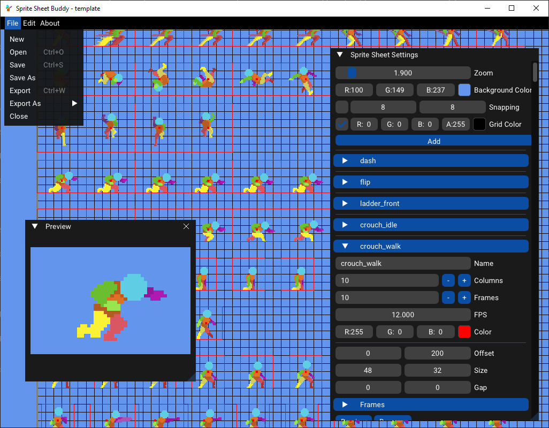Enable the Snapping checkbox
Image resolution: width=549 pixels, height=428 pixels.
point(342,107)
